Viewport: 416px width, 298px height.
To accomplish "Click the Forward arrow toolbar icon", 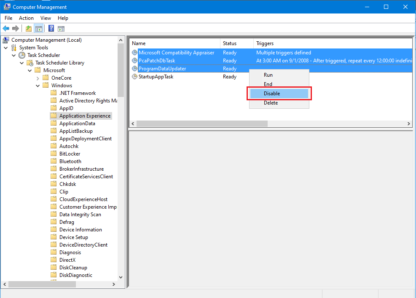I will point(16,28).
